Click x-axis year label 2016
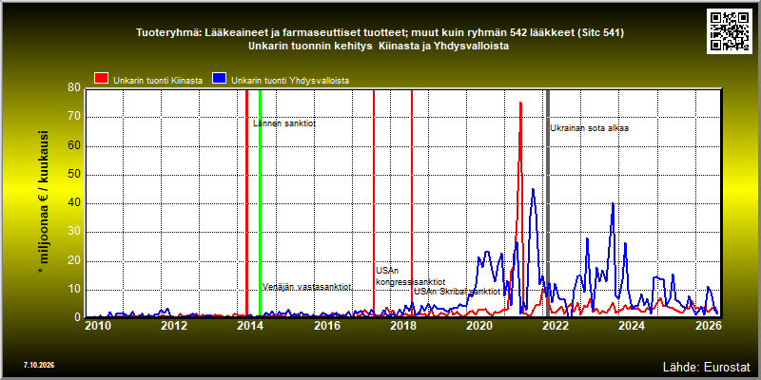 (326, 325)
